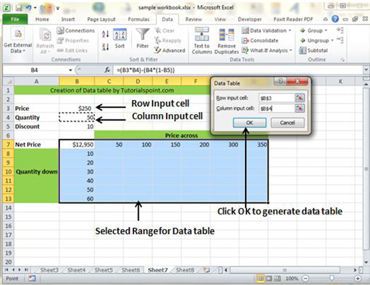
Task: Click Remove Duplicates
Action: tap(227, 41)
